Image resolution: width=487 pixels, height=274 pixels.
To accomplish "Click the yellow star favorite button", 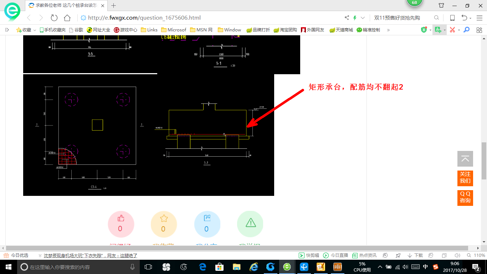I will click(164, 224).
